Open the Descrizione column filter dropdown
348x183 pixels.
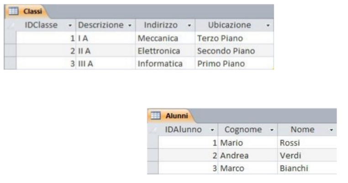(x=130, y=26)
